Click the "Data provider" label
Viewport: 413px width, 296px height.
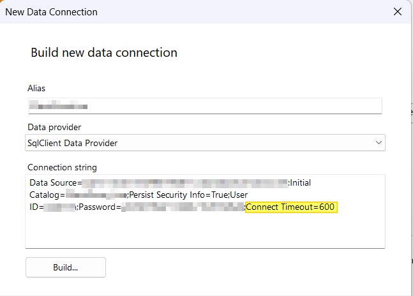pos(54,127)
